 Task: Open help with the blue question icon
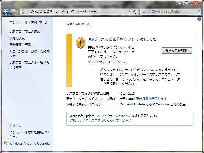(199, 19)
